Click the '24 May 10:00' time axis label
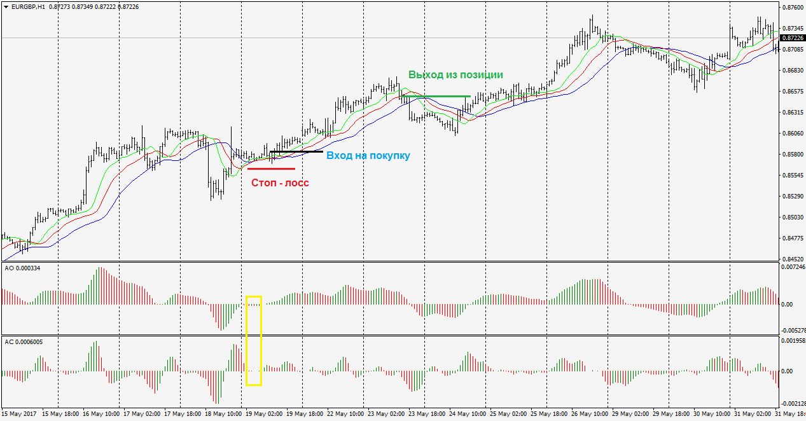Viewport: 806px width, 421px height. point(469,414)
